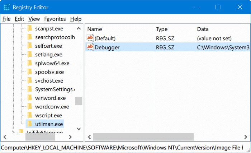Click the SystemSettings folder icon

[x=30, y=89]
